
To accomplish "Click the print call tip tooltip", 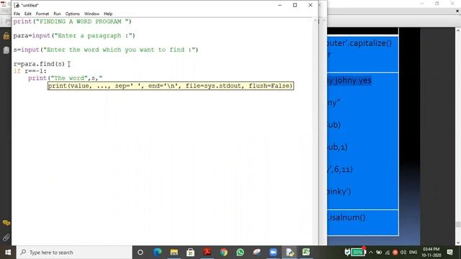I will 171,86.
